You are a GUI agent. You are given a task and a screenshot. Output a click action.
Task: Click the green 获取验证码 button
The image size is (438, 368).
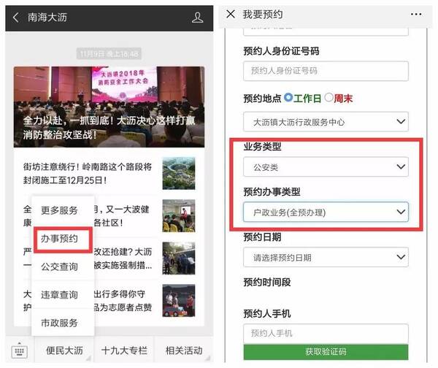click(326, 352)
